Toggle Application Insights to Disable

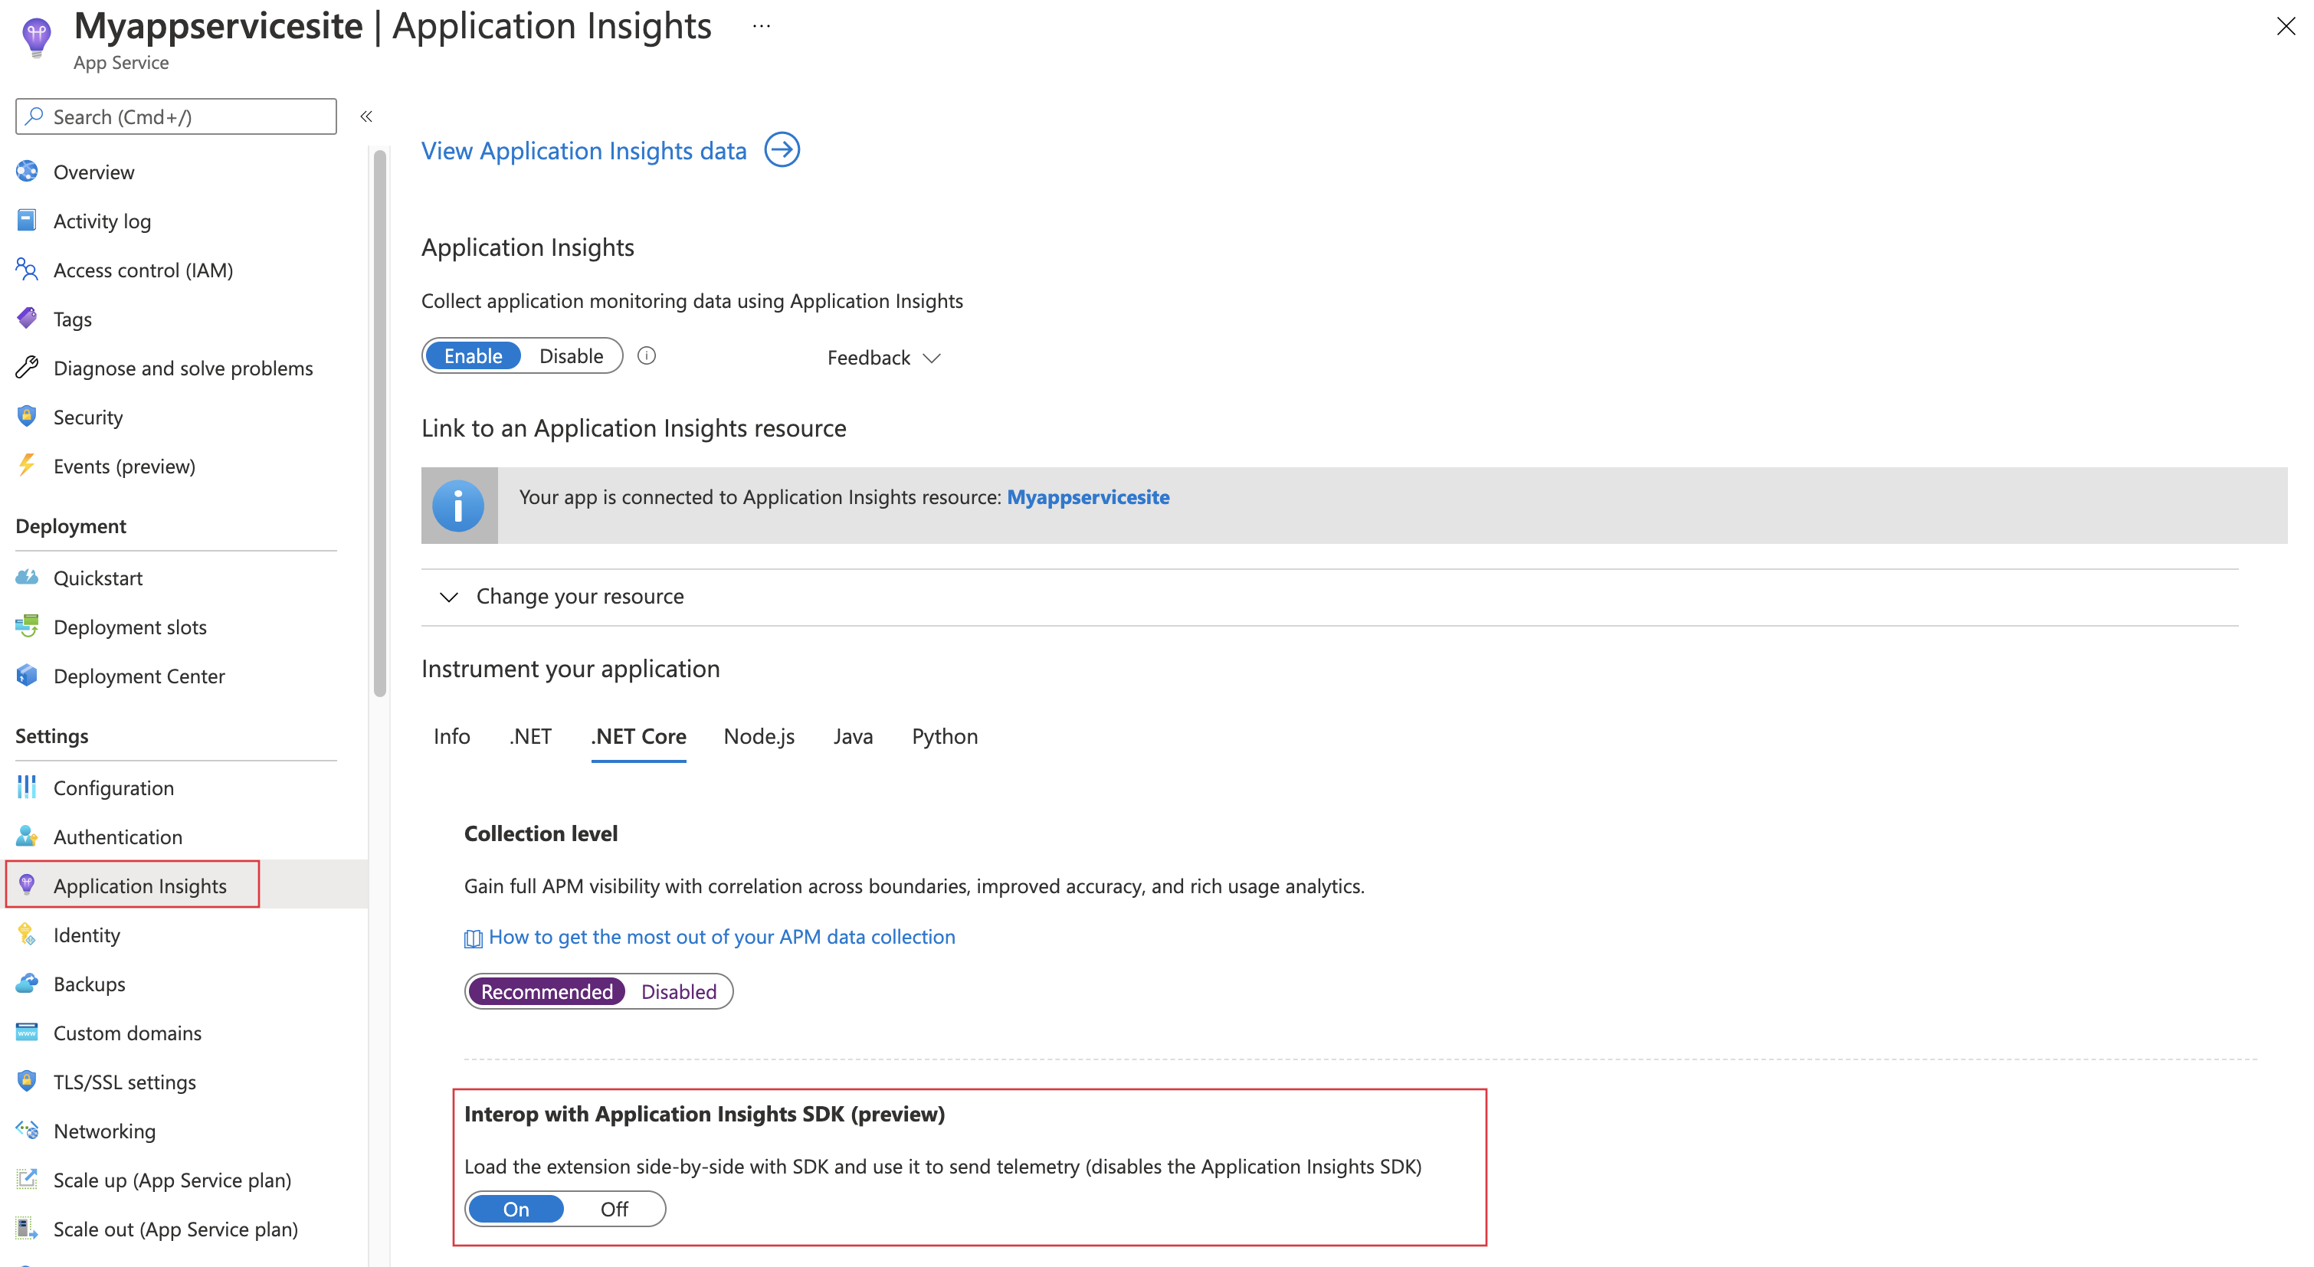[571, 355]
